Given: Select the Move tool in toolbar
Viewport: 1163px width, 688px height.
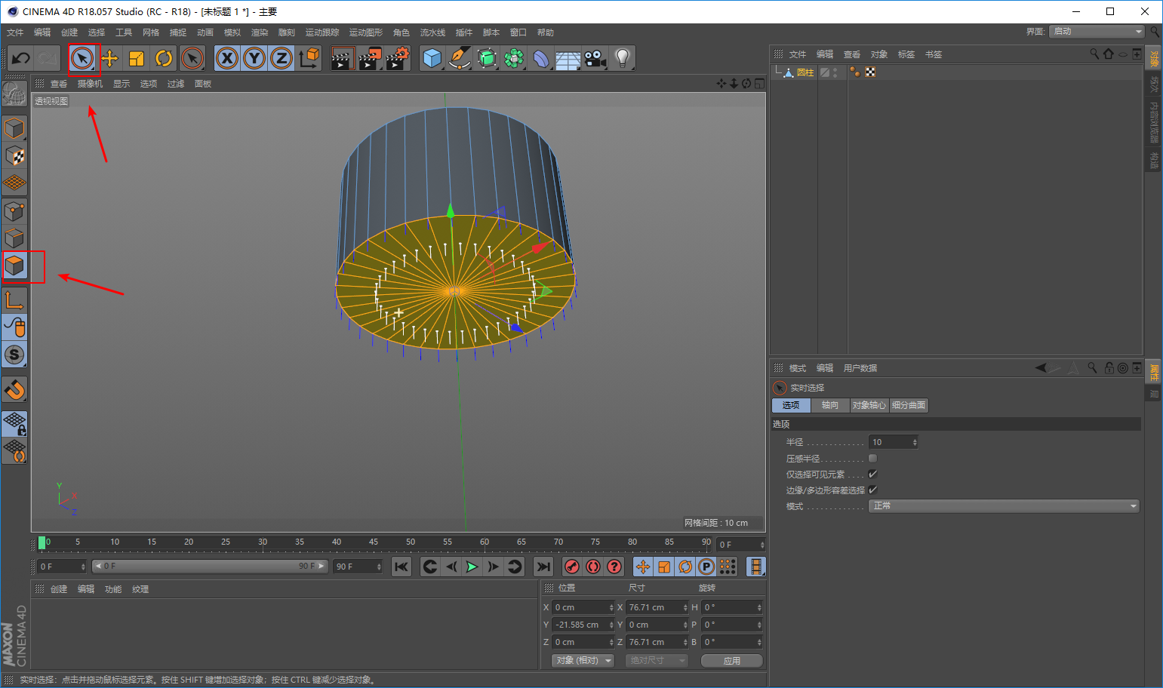Looking at the screenshot, I should click(109, 58).
